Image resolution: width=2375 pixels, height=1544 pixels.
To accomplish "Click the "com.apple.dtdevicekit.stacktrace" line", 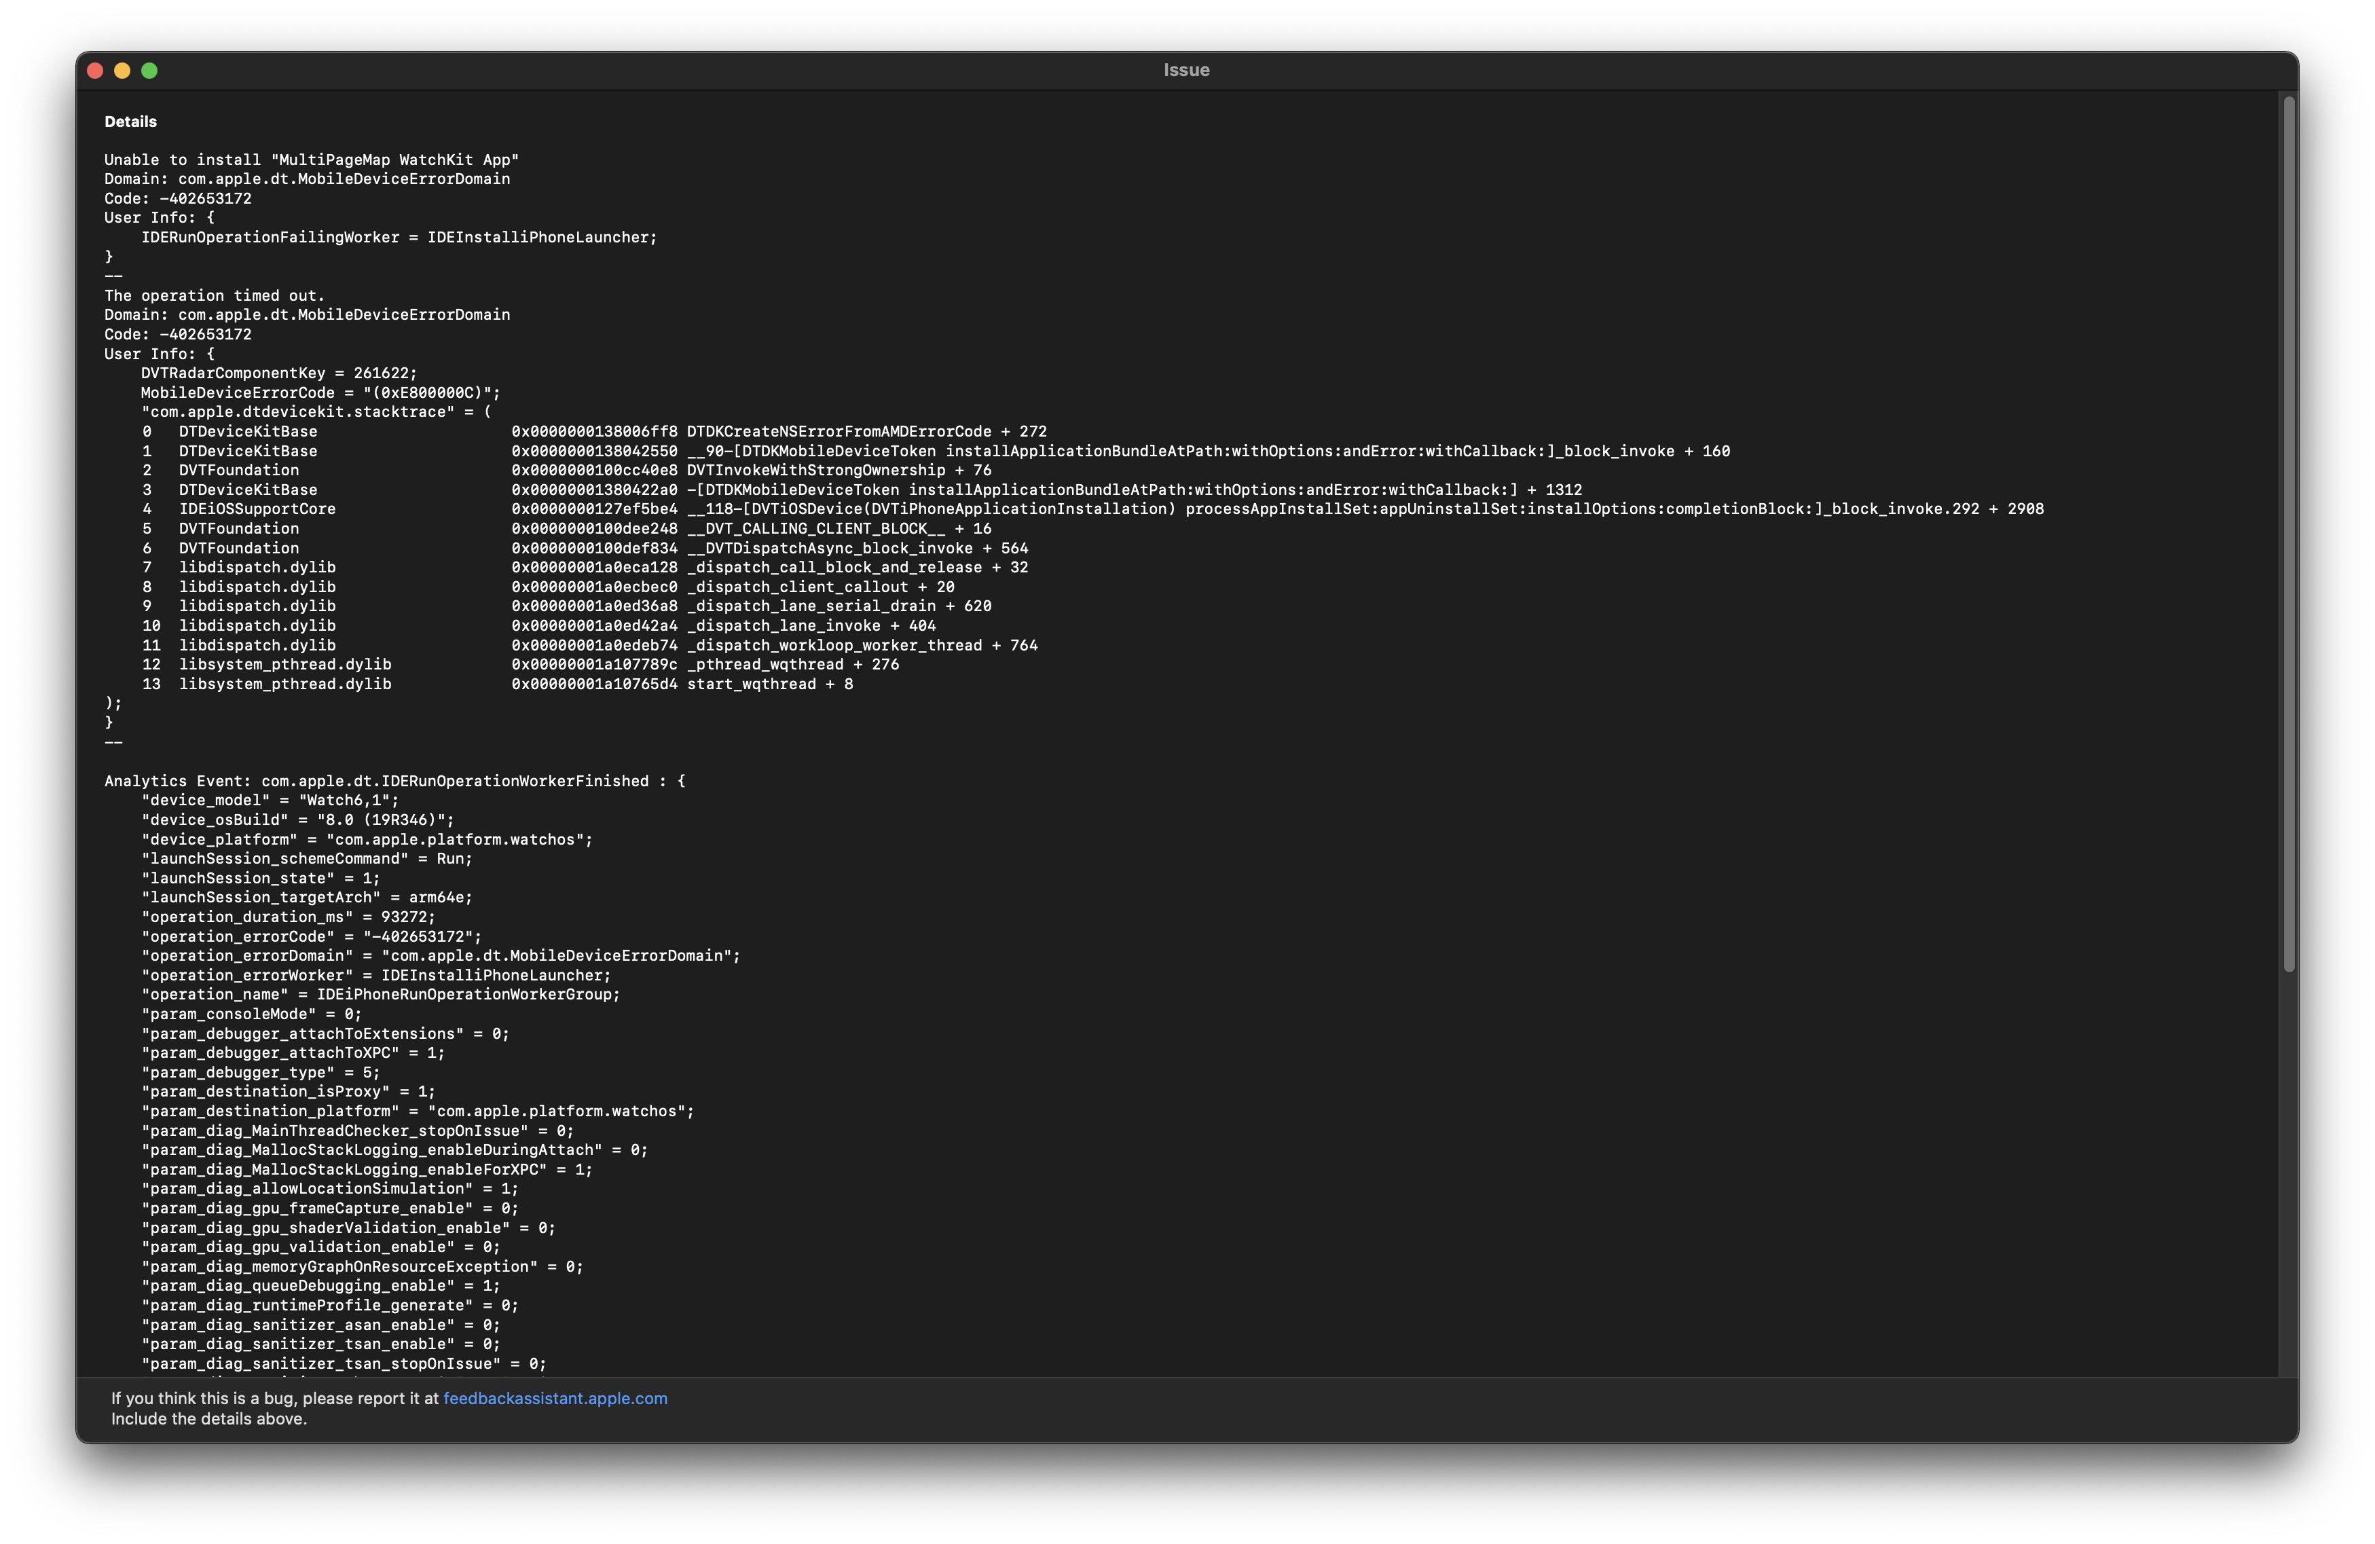I will pos(315,412).
